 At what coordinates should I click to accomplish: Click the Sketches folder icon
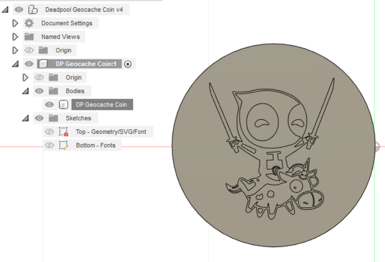point(52,118)
